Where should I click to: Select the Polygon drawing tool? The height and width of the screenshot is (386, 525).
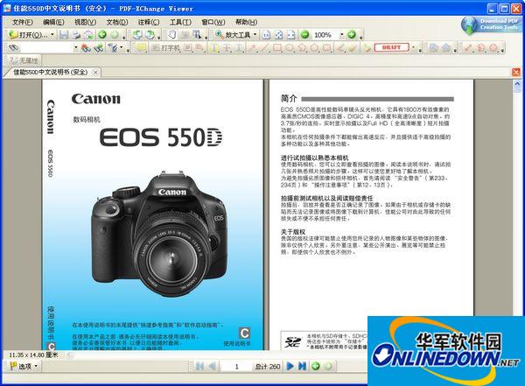pos(314,48)
